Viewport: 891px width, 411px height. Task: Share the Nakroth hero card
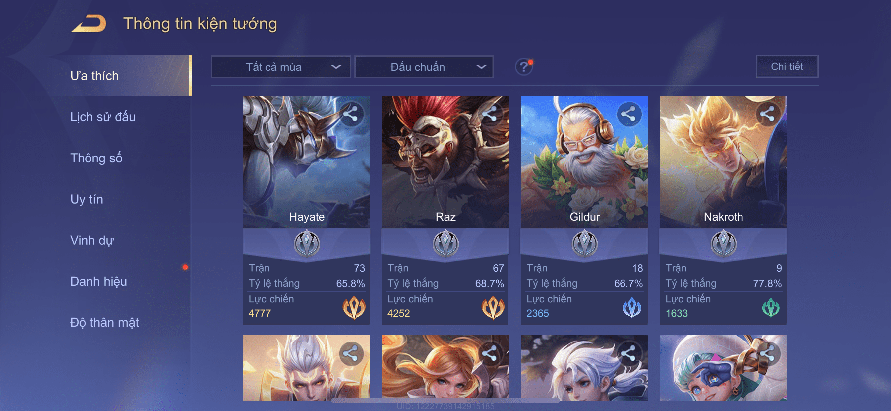(x=767, y=114)
